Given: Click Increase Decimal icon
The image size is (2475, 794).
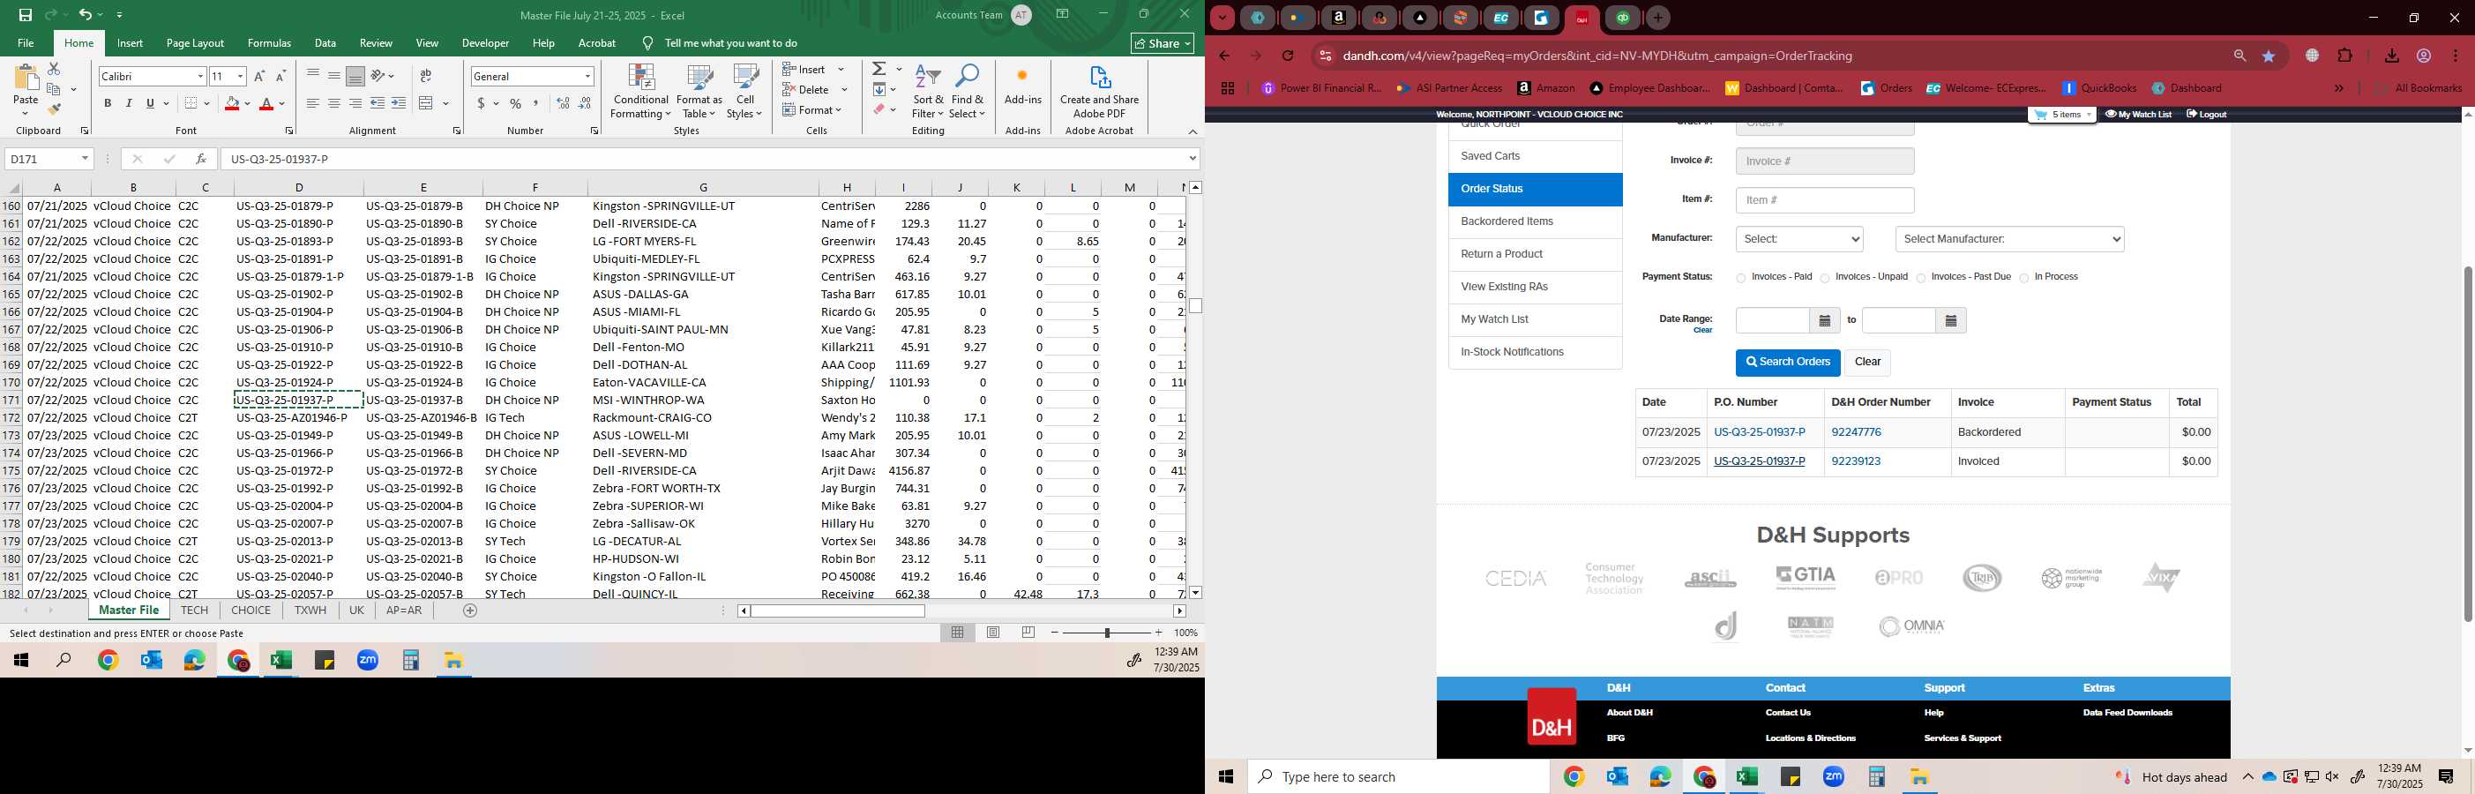Looking at the screenshot, I should (563, 103).
